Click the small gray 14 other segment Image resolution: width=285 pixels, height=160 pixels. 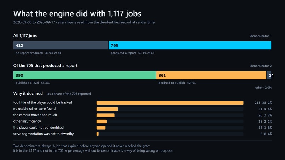[x=269, y=75]
